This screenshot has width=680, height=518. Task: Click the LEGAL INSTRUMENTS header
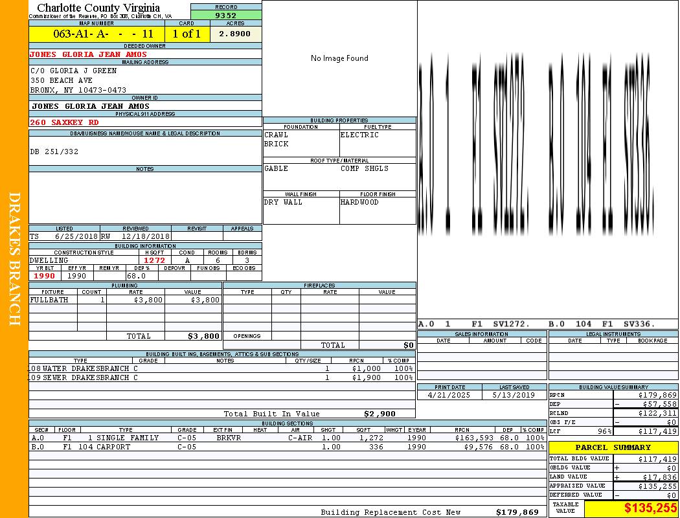(x=613, y=333)
